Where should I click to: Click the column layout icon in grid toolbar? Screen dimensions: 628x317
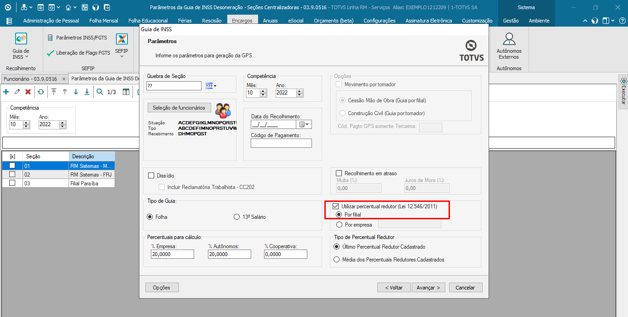click(x=126, y=92)
